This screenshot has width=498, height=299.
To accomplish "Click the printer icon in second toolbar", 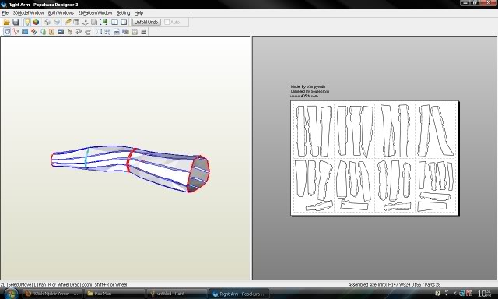I will tap(143, 32).
